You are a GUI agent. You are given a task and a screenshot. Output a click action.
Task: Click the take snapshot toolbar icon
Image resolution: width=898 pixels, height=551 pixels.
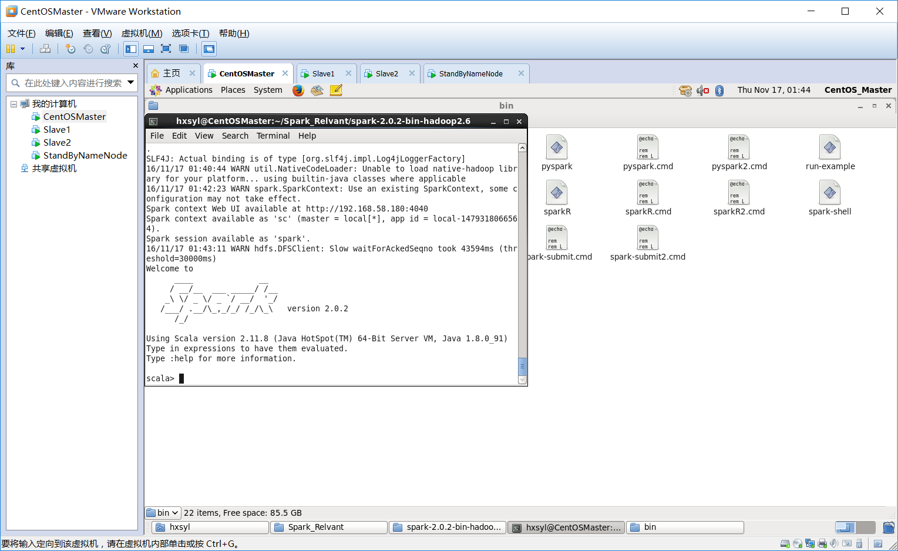[70, 49]
